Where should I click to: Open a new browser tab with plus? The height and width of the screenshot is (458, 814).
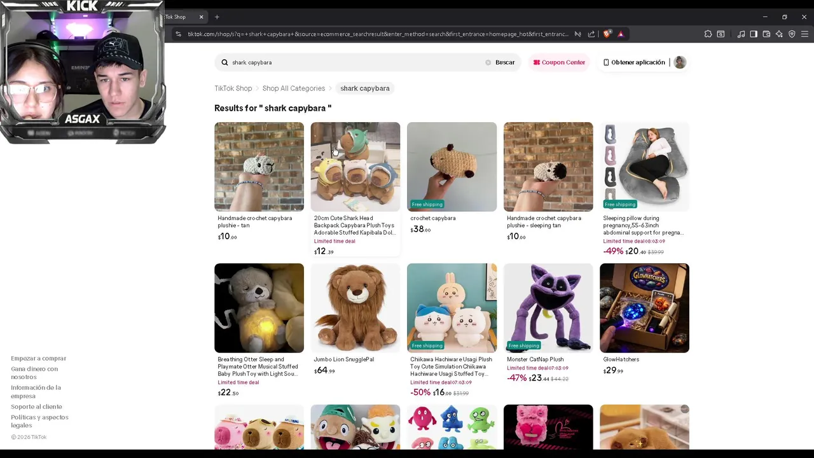click(x=217, y=17)
